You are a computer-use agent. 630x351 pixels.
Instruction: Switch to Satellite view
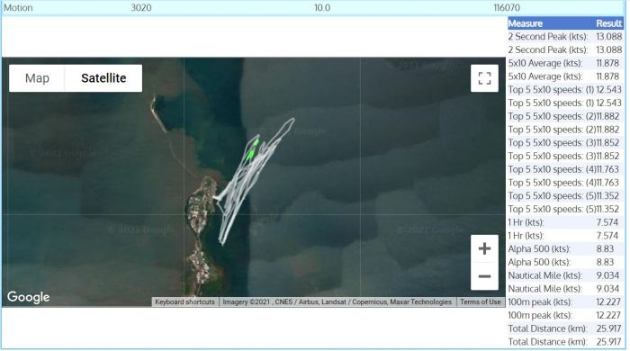(x=103, y=78)
